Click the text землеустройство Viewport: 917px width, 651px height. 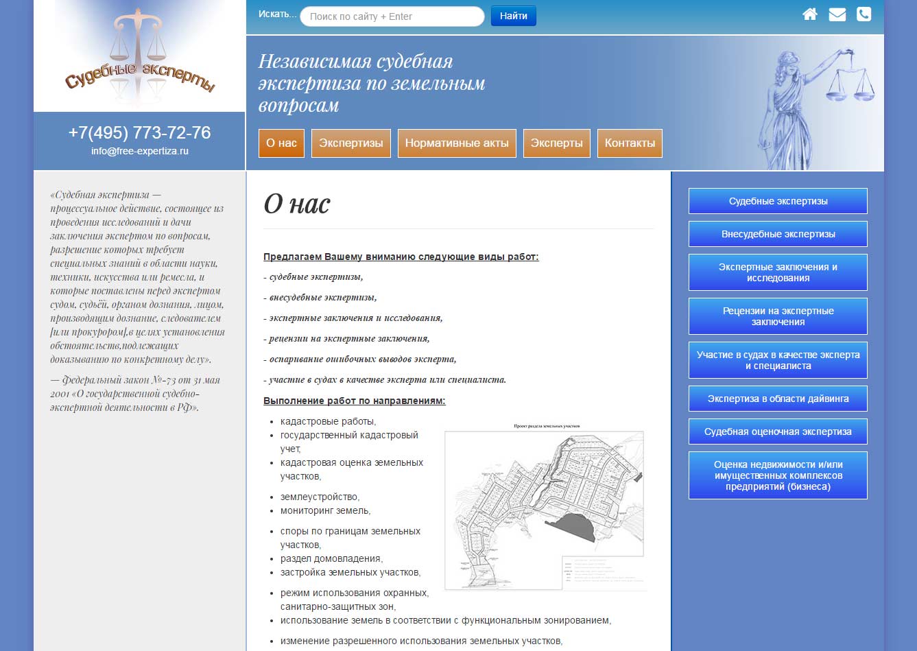point(320,497)
